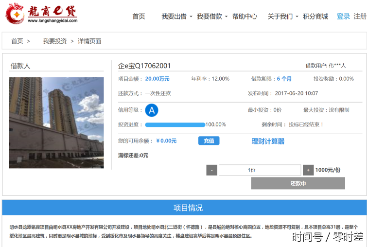
Task: Click the 注册 register link
Action: click(360, 17)
